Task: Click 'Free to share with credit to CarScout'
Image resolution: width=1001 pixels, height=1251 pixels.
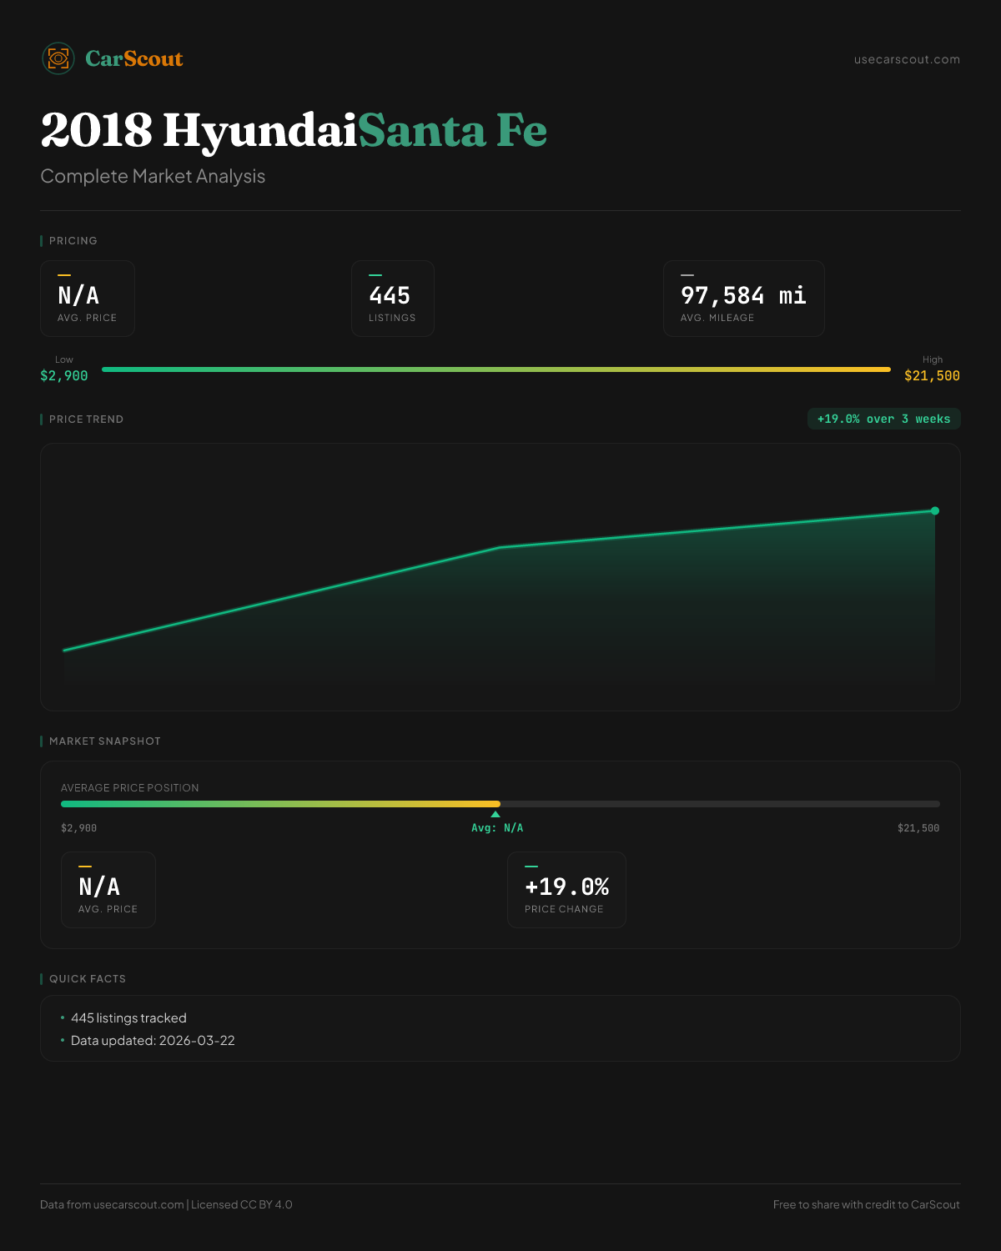Action: tap(866, 1204)
